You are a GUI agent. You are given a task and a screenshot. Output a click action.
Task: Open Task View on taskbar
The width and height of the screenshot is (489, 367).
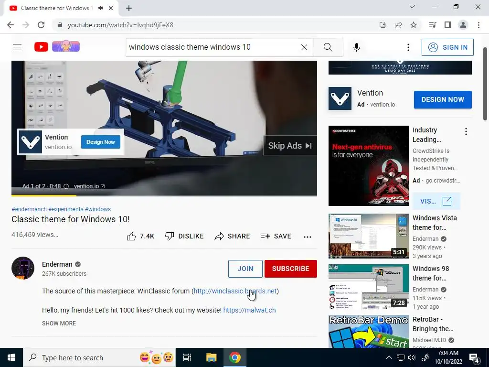click(187, 357)
